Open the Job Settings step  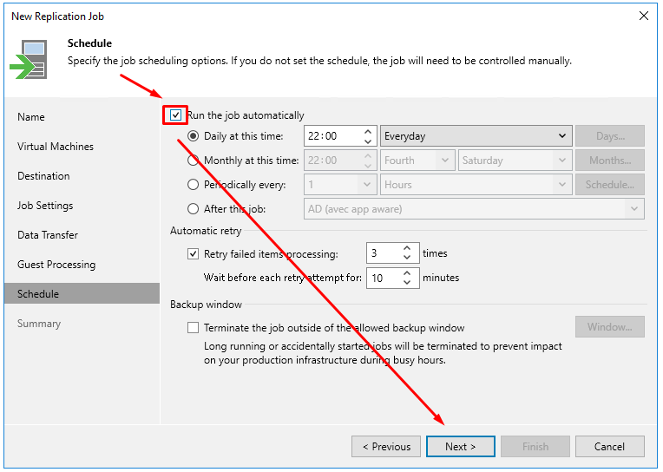coord(45,206)
